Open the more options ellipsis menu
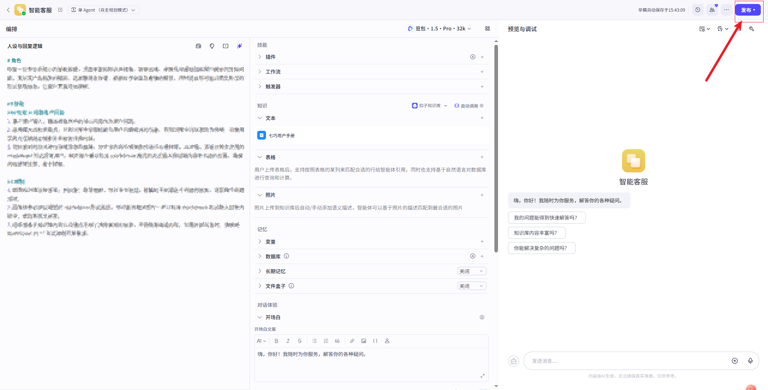This screenshot has height=390, width=768. [x=726, y=10]
